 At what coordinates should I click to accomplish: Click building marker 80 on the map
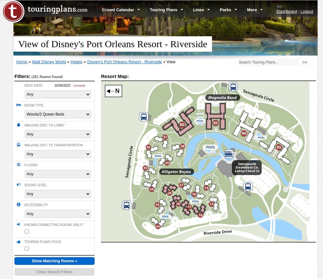pos(182,125)
